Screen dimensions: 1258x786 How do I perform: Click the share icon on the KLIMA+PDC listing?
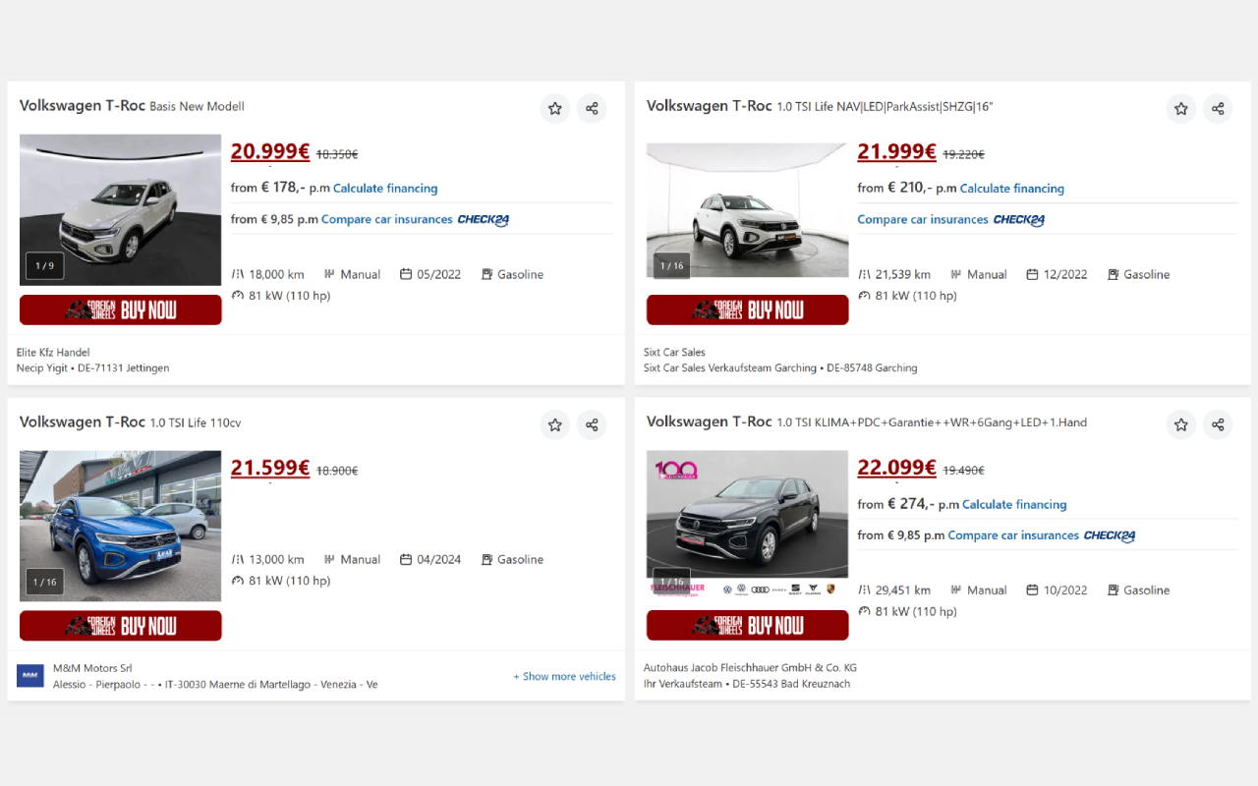(1218, 424)
